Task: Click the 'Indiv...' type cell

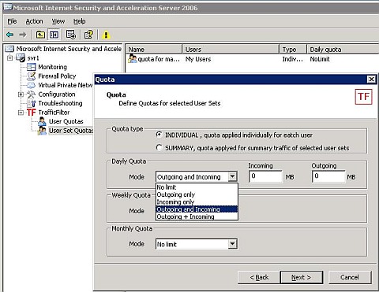Action: click(292, 59)
